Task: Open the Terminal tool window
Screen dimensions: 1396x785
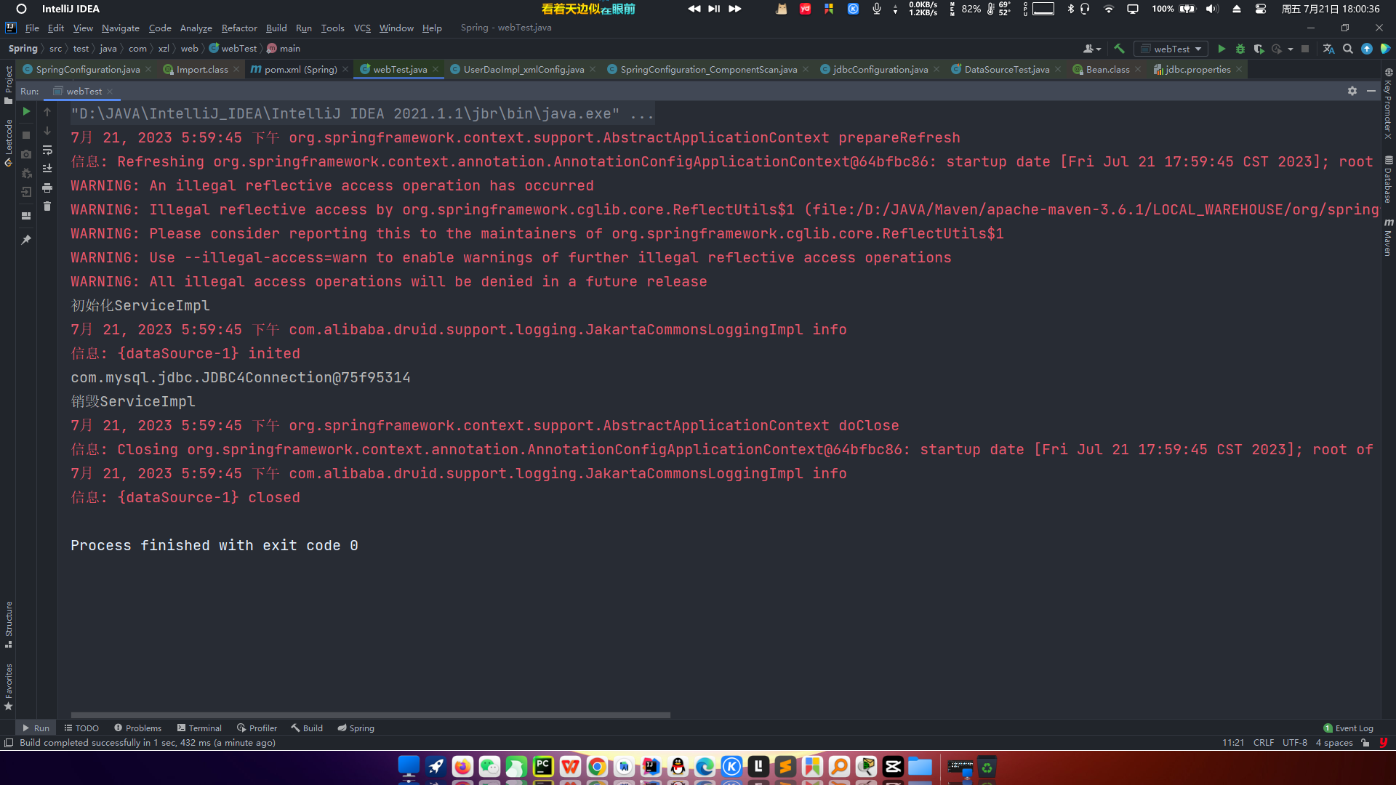Action: click(199, 728)
